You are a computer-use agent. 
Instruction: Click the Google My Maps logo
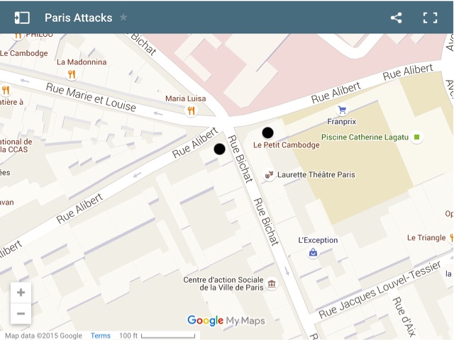click(x=226, y=320)
